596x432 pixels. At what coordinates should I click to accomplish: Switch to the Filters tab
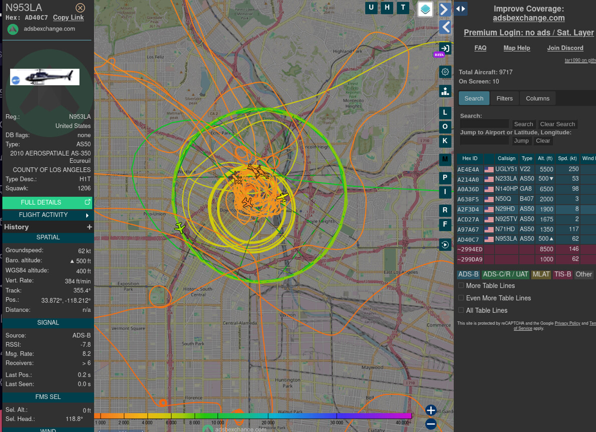504,99
